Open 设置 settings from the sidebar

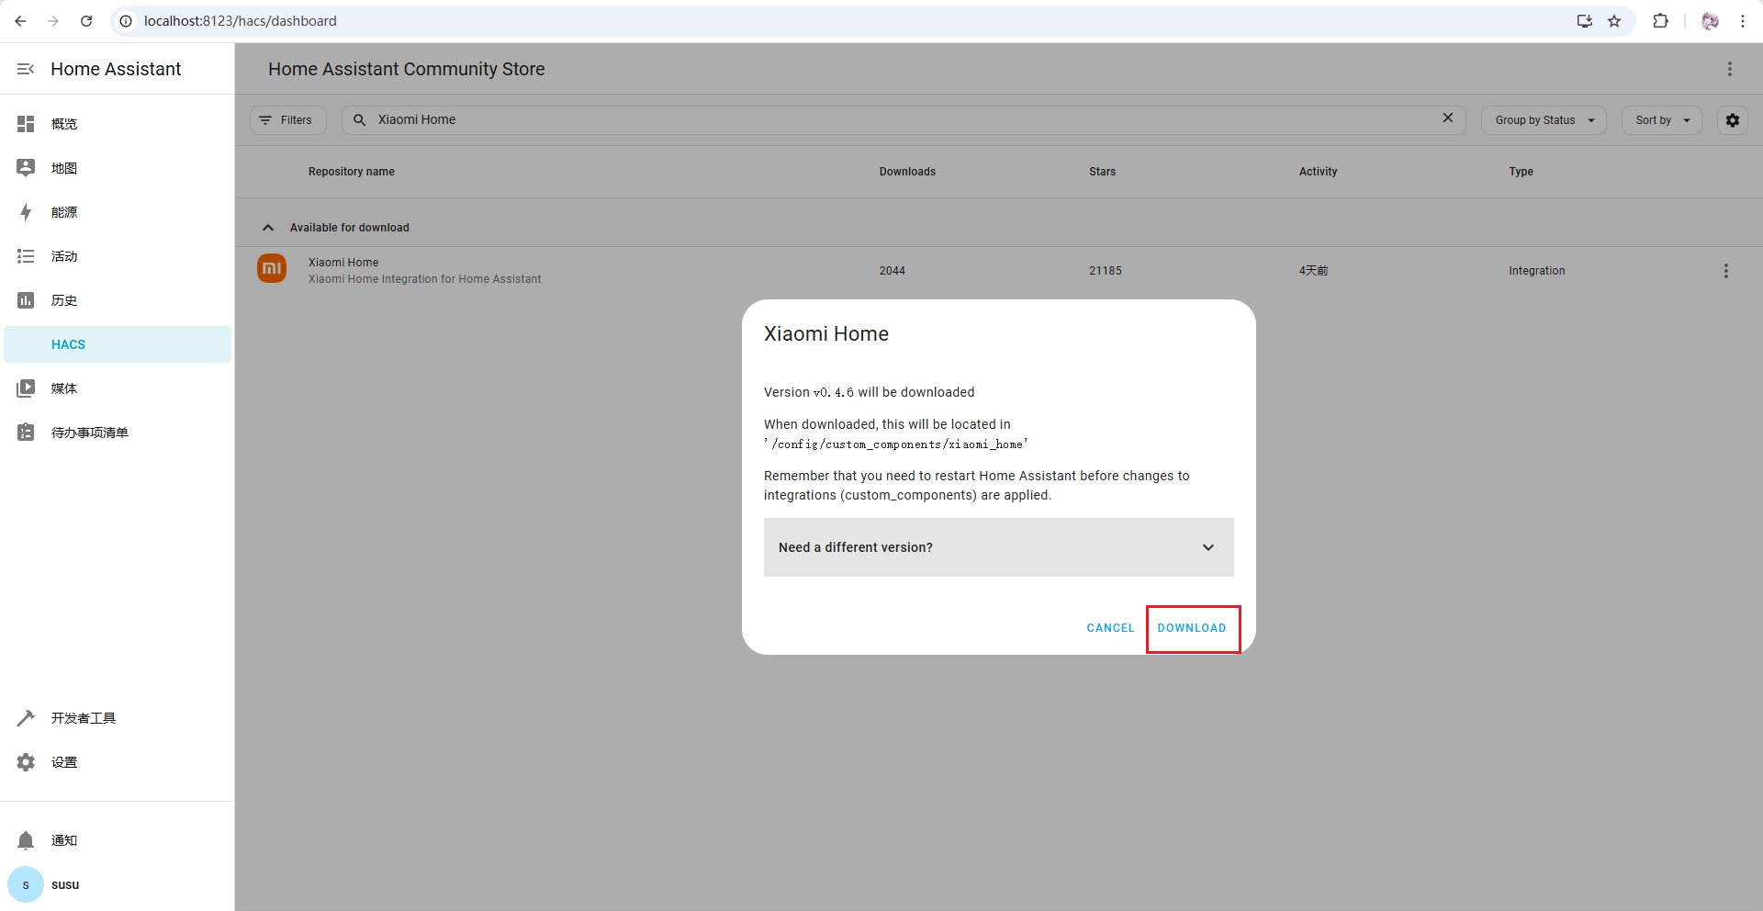coord(64,762)
